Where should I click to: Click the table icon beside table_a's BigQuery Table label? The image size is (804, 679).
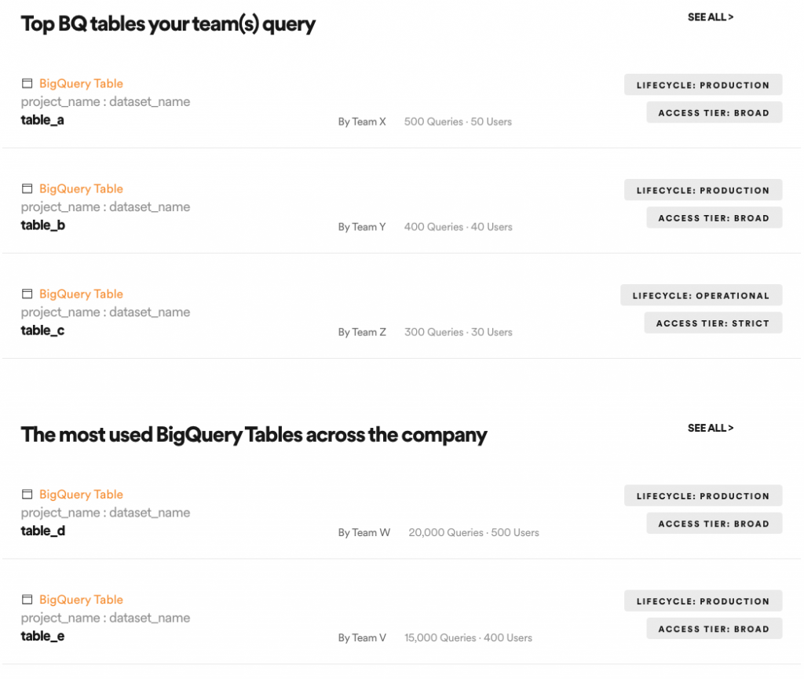(27, 83)
